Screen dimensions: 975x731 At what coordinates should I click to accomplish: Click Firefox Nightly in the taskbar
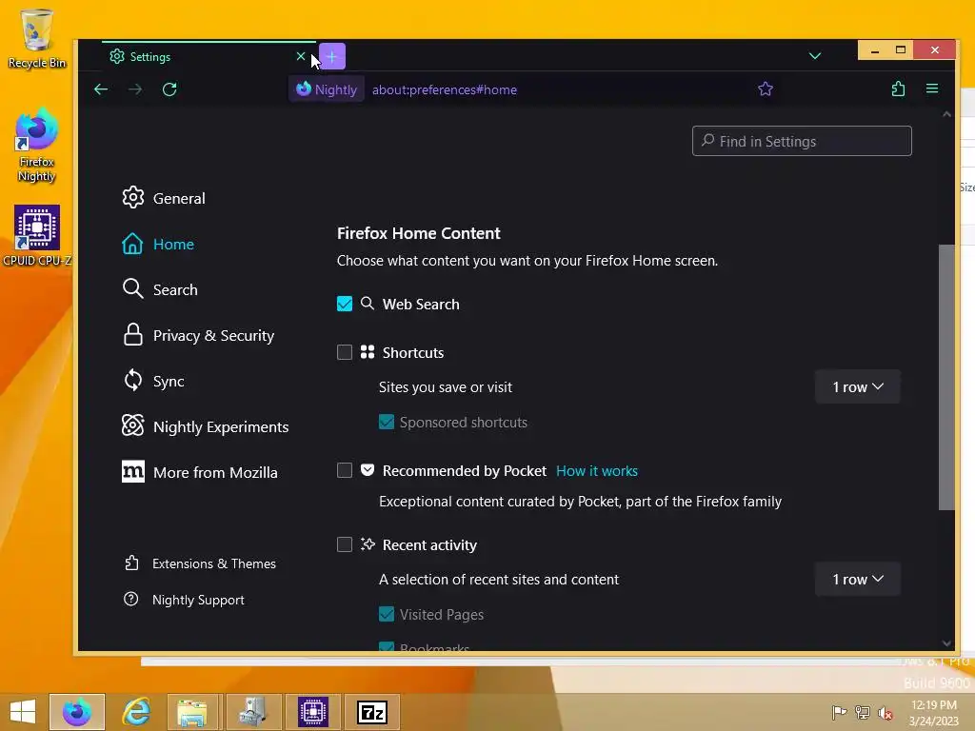[77, 712]
